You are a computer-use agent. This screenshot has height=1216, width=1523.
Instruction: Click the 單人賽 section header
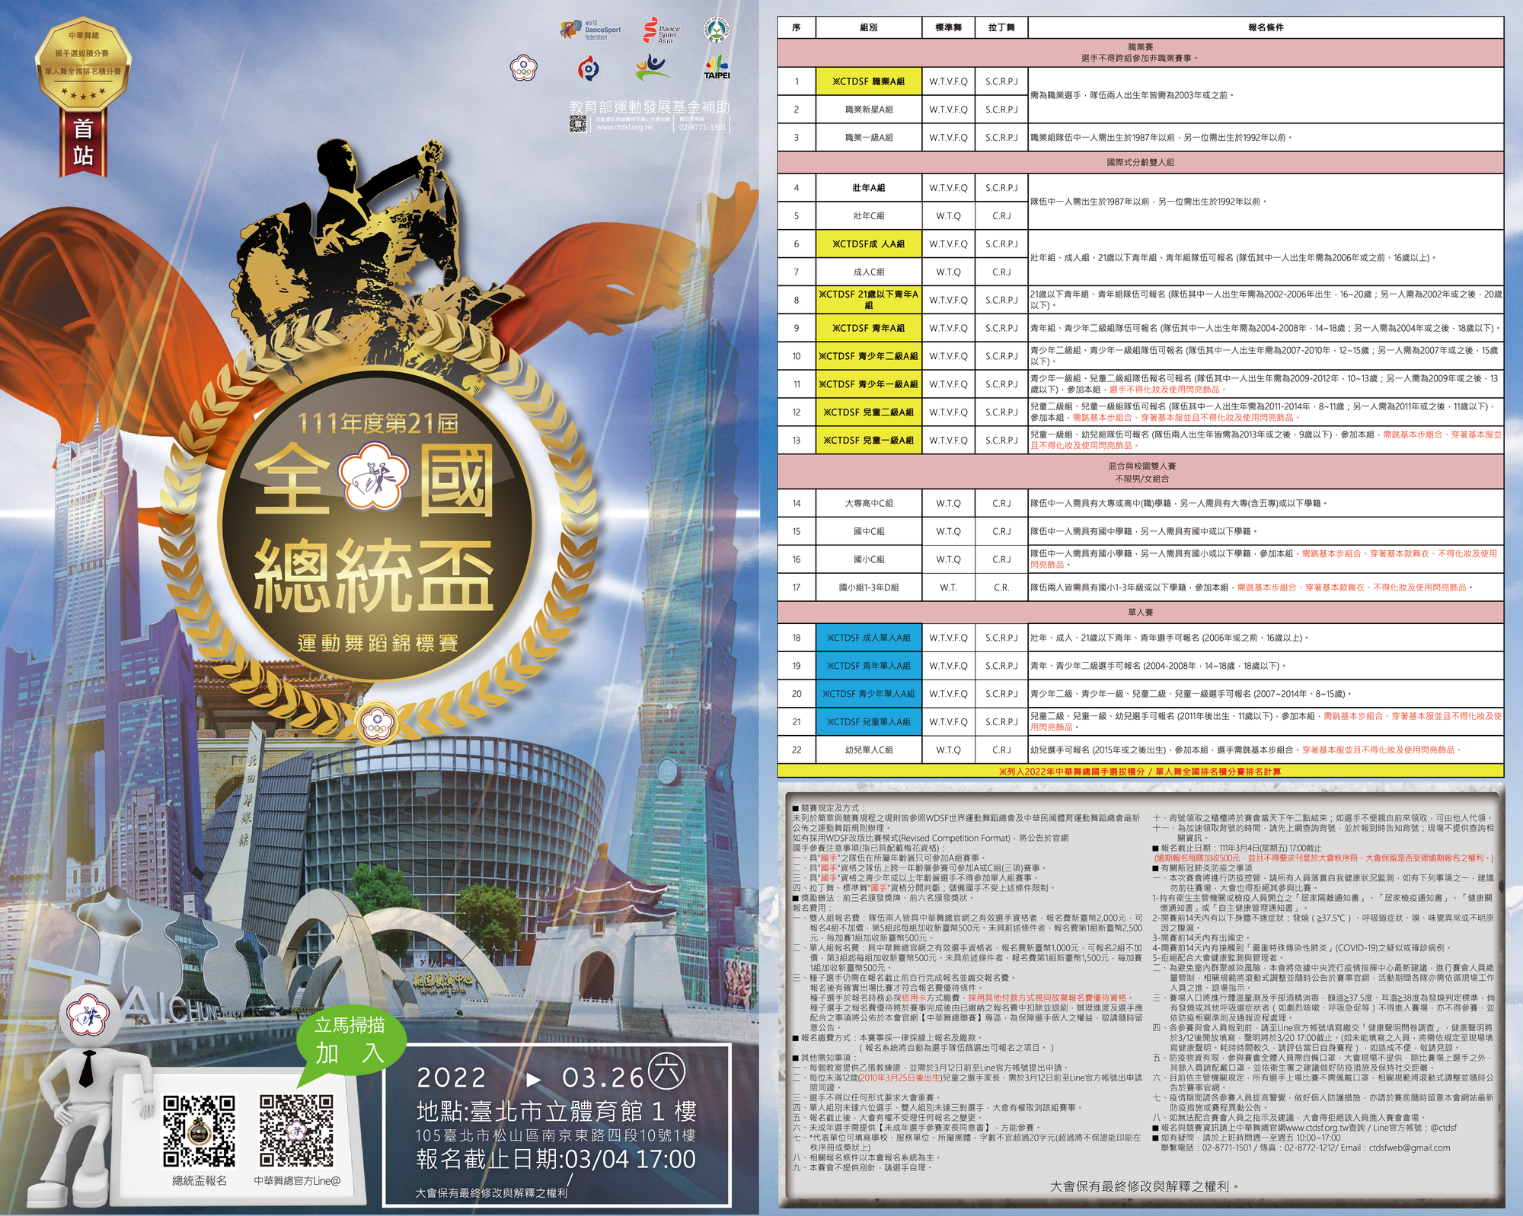1141,612
